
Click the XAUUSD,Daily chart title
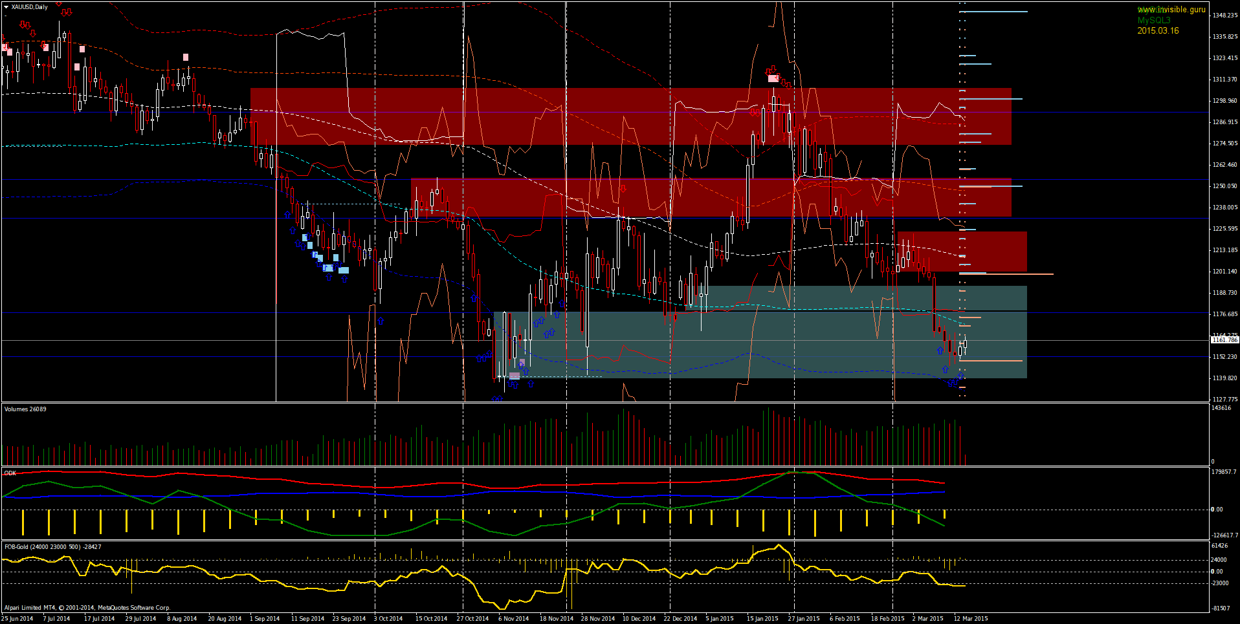pyautogui.click(x=29, y=7)
